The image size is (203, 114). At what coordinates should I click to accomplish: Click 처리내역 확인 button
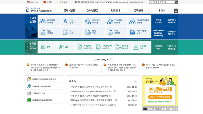(158, 47)
